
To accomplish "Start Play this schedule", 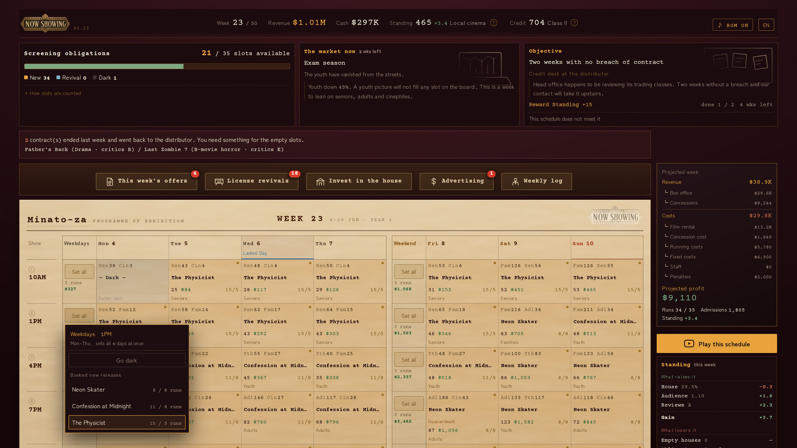I will click(716, 343).
